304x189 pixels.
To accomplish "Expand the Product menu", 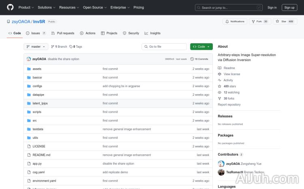I will [26, 7].
